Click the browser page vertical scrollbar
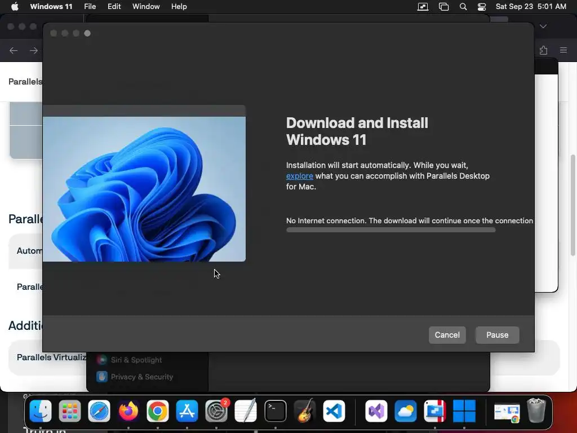 [x=572, y=205]
